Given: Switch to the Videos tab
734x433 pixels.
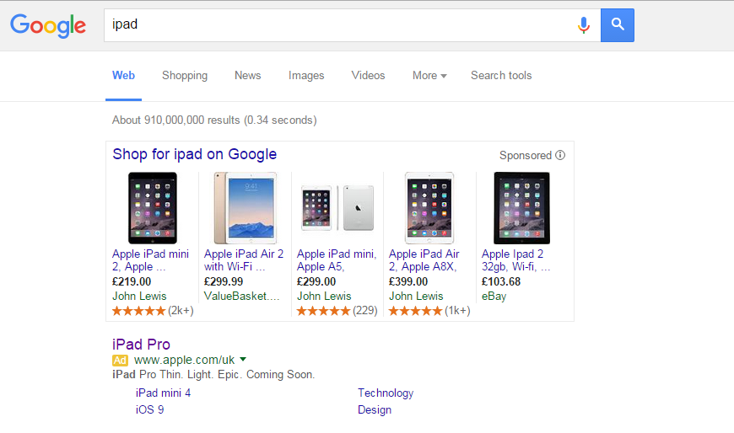Looking at the screenshot, I should pyautogui.click(x=368, y=76).
